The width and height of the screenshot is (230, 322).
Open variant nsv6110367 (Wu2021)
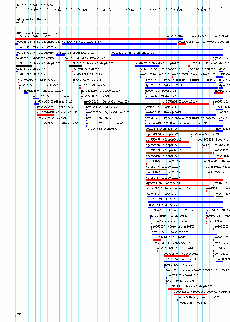[193, 303]
